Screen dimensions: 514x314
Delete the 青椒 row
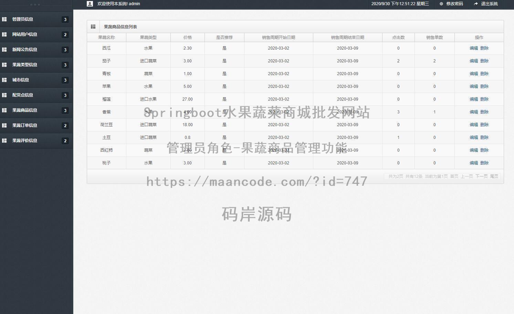pyautogui.click(x=484, y=74)
